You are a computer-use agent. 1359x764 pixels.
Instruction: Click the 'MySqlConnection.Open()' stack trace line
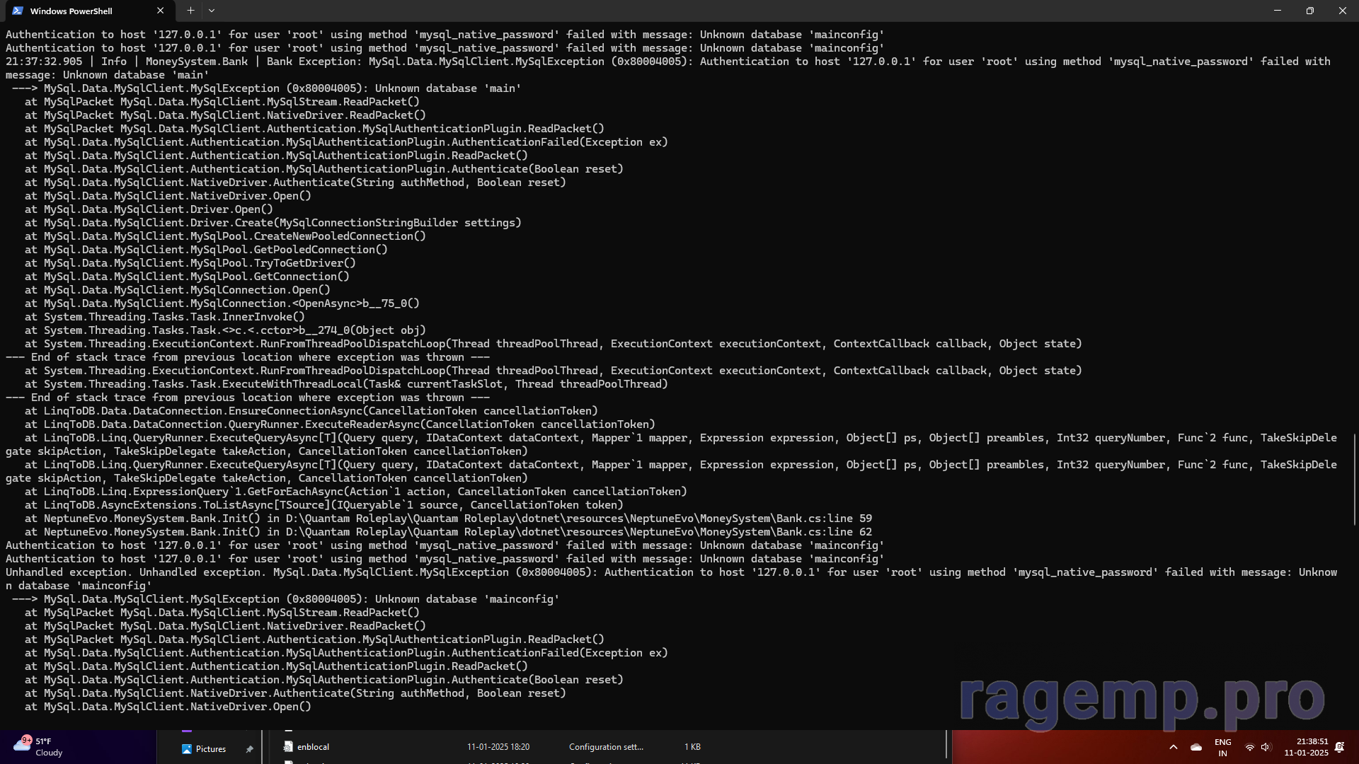tap(178, 290)
